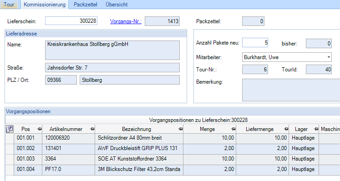Select article number 3364
Screen dimensions: 340x181
tap(69, 159)
